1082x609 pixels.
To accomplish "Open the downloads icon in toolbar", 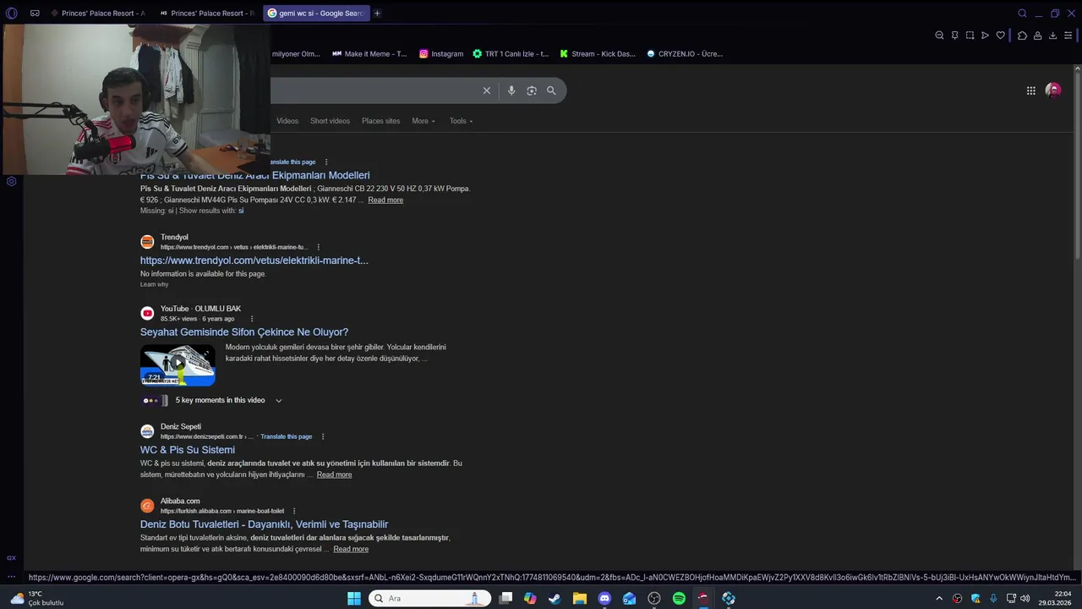I will coord(1052,36).
